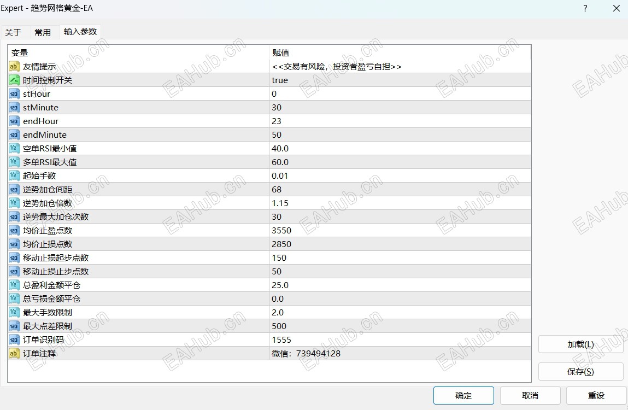Select the 总盈利金额平仓 value 25.0
The height and width of the screenshot is (410, 628).
click(280, 285)
